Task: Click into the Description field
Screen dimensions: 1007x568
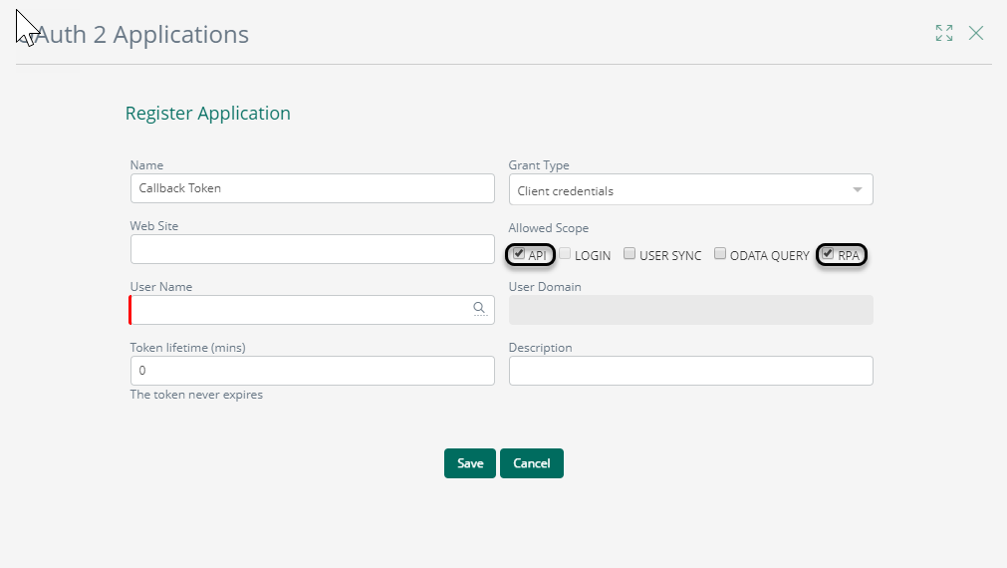Action: point(691,371)
